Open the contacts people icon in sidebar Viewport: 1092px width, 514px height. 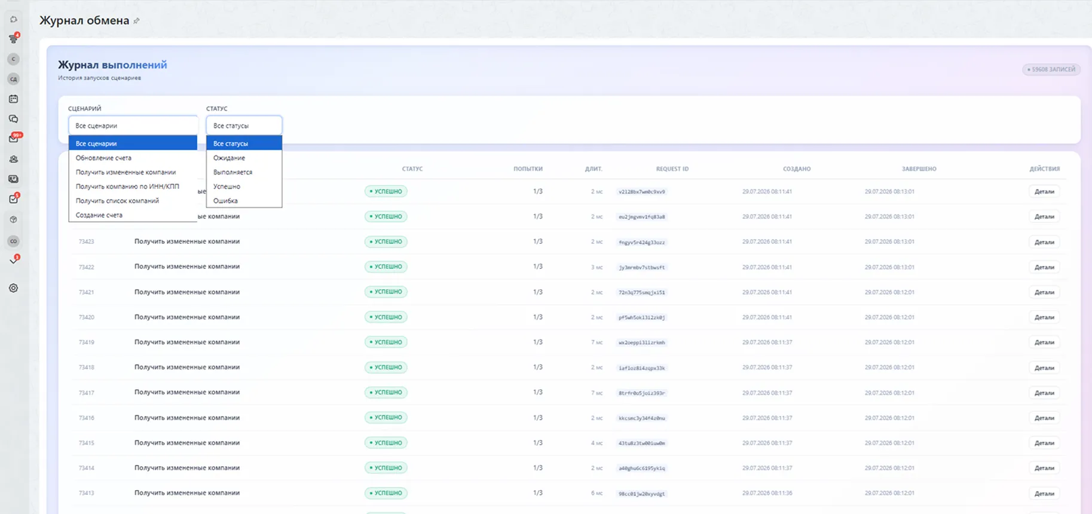click(x=13, y=159)
